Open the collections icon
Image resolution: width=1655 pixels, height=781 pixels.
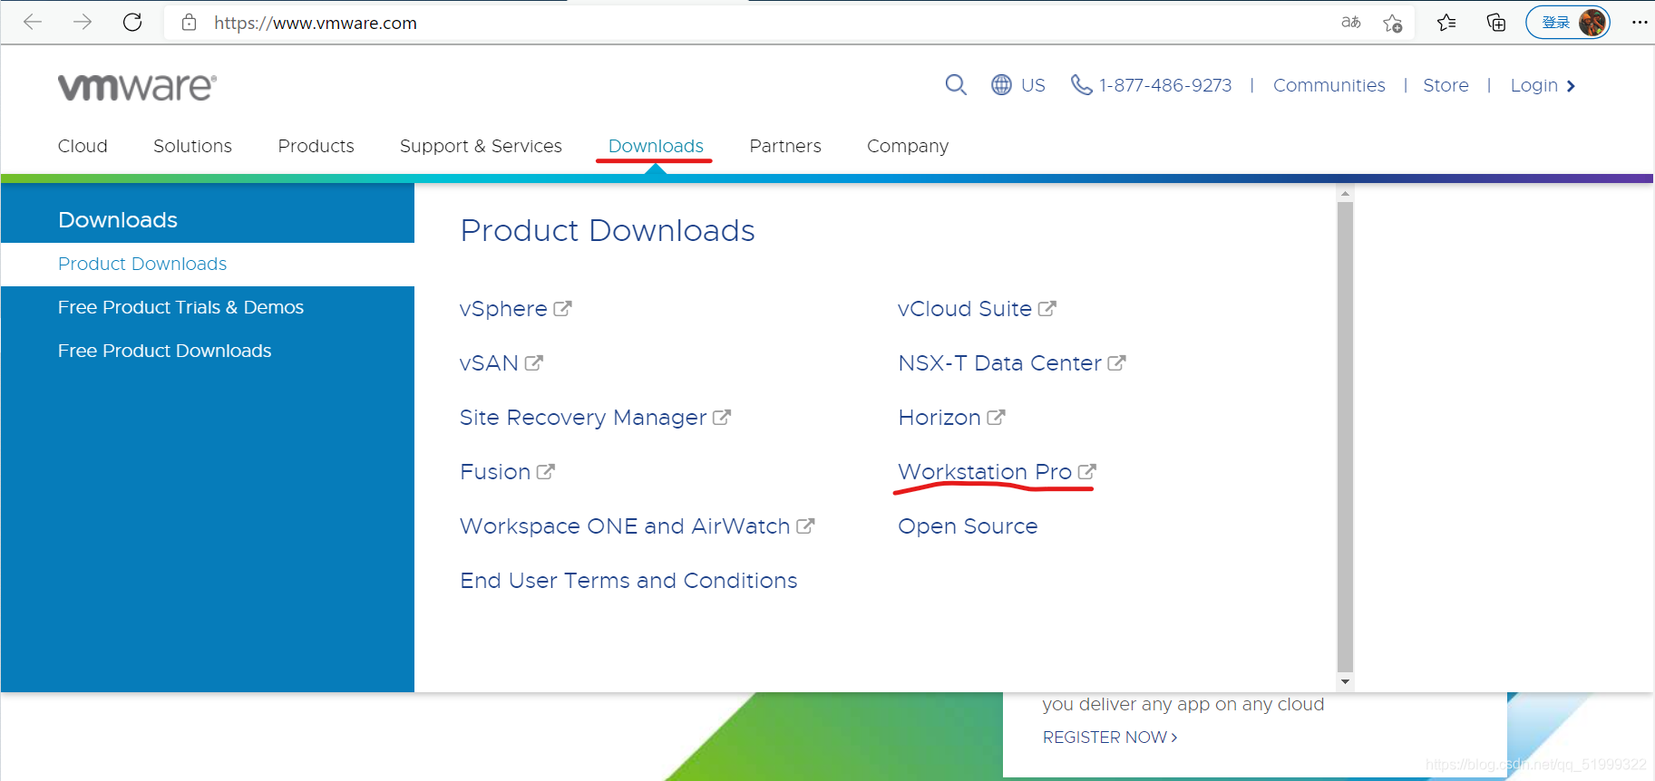(x=1496, y=23)
